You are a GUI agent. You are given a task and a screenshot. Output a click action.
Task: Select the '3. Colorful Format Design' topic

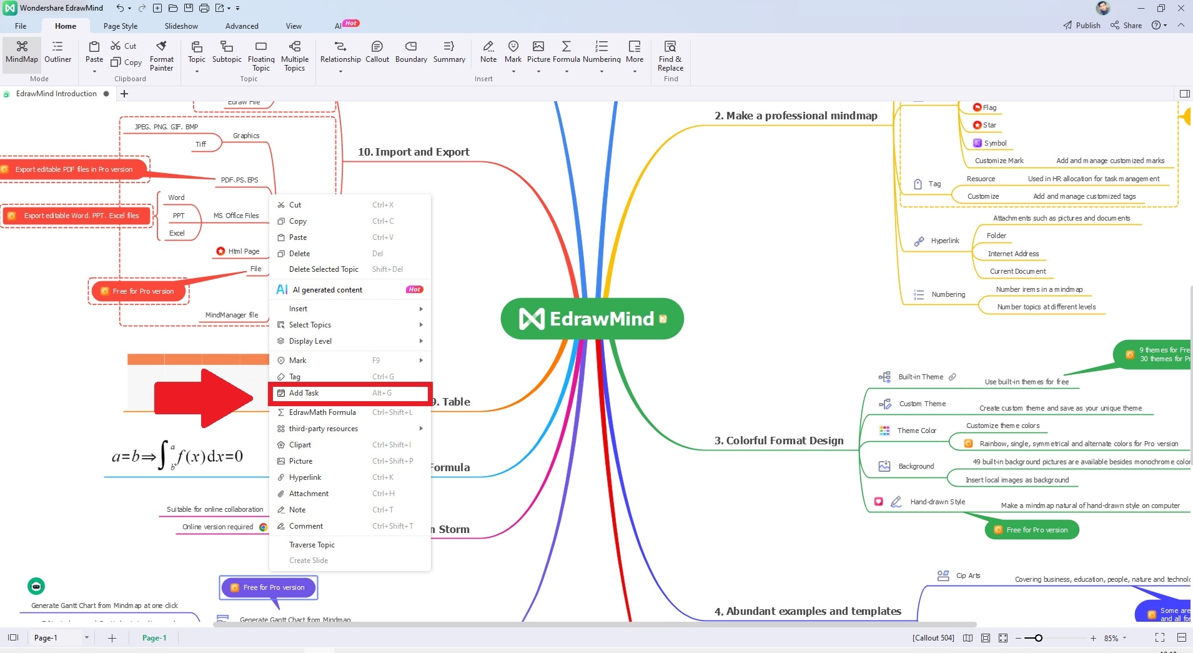pos(779,441)
